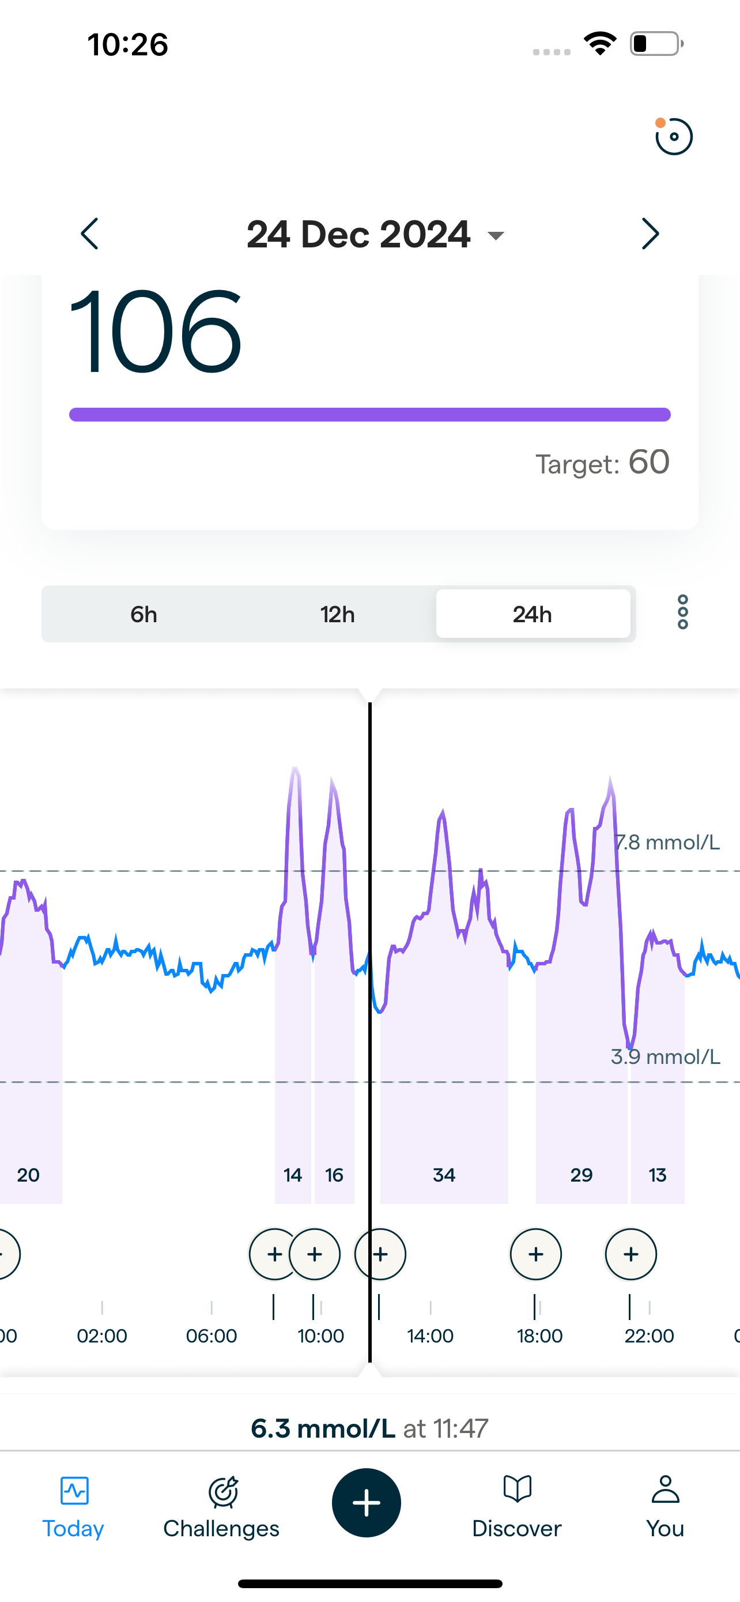Add event marker near 22:00

click(630, 1254)
